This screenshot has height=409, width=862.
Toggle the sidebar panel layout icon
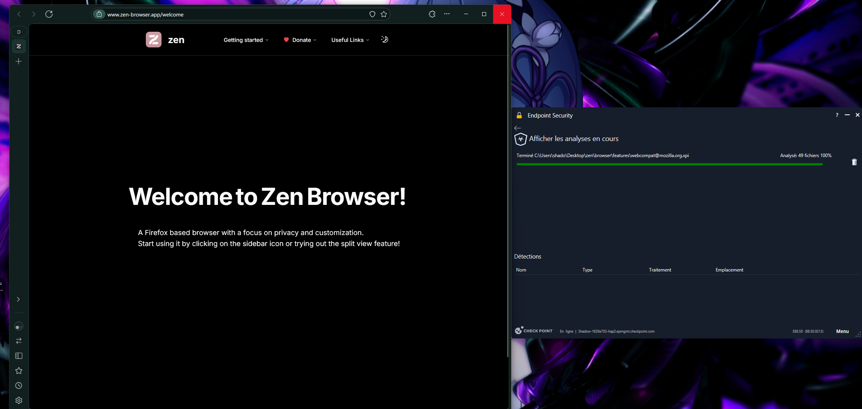19,356
